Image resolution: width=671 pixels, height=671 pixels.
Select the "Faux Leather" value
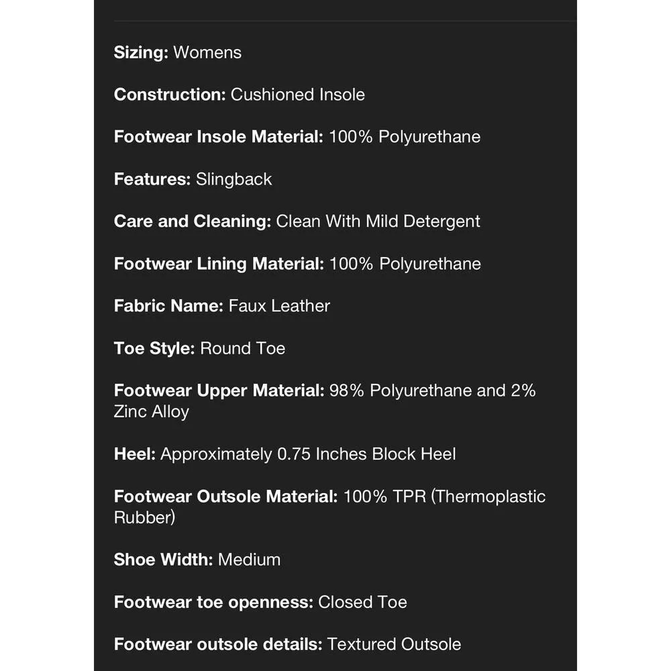280,306
